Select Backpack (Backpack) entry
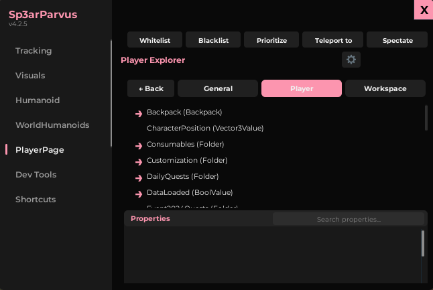Screen dimensions: 433x290 tap(184, 112)
